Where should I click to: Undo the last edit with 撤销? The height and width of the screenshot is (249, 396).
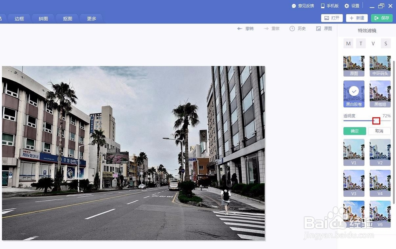pos(245,28)
